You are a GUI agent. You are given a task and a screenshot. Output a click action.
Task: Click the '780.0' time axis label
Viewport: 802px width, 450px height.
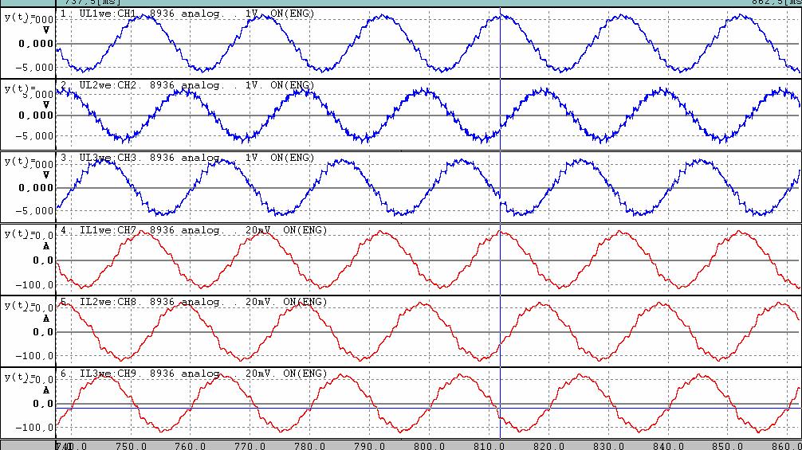pos(309,445)
